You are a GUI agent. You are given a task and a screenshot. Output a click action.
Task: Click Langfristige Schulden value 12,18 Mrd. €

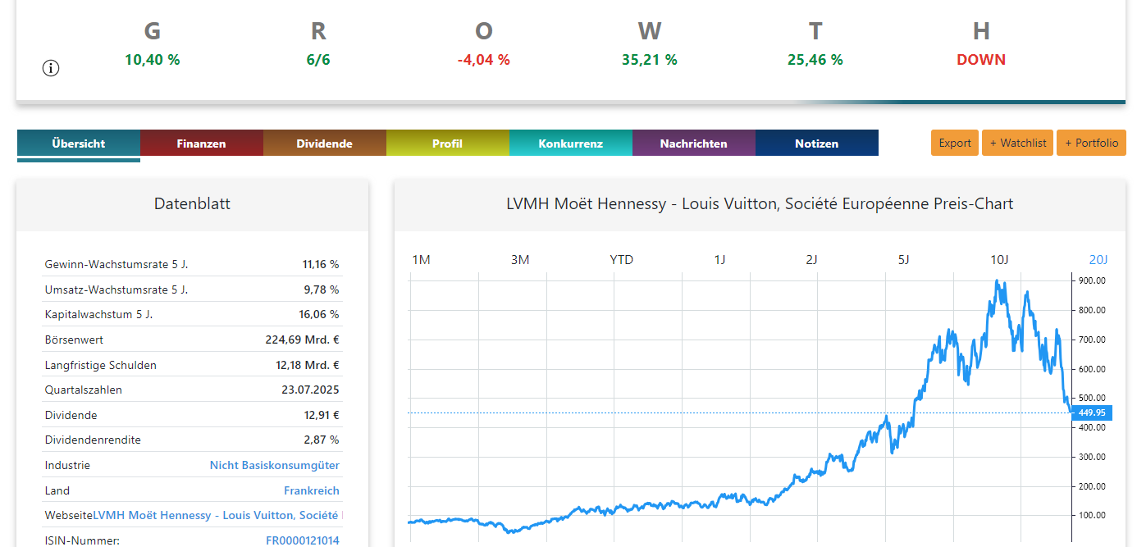pyautogui.click(x=308, y=365)
